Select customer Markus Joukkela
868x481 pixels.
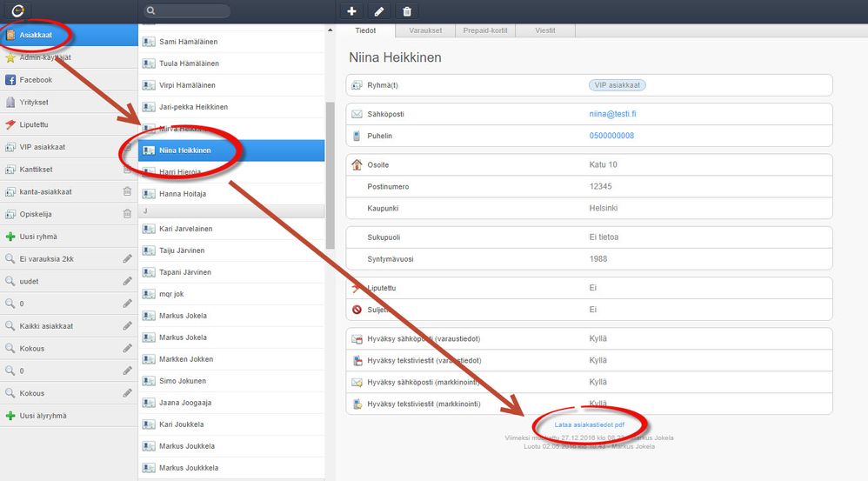coord(231,446)
